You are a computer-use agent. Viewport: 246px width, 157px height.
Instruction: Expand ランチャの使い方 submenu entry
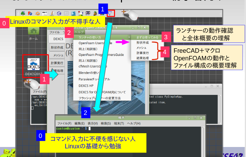pyautogui.click(x=102, y=37)
